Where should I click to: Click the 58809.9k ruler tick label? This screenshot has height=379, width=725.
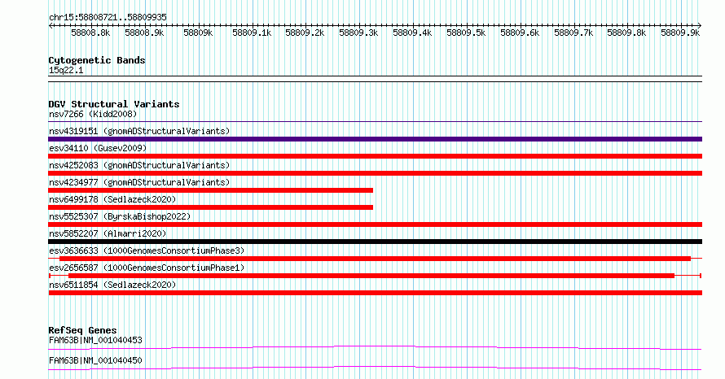point(680,33)
